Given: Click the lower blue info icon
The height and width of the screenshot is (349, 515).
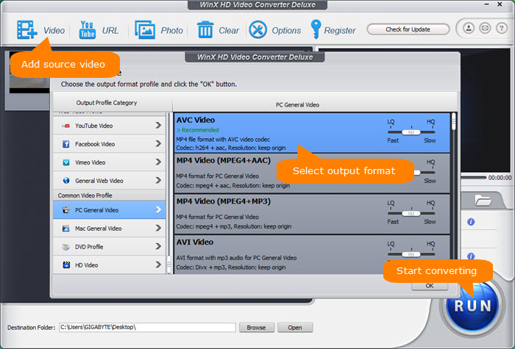Looking at the screenshot, I should pyautogui.click(x=471, y=256).
